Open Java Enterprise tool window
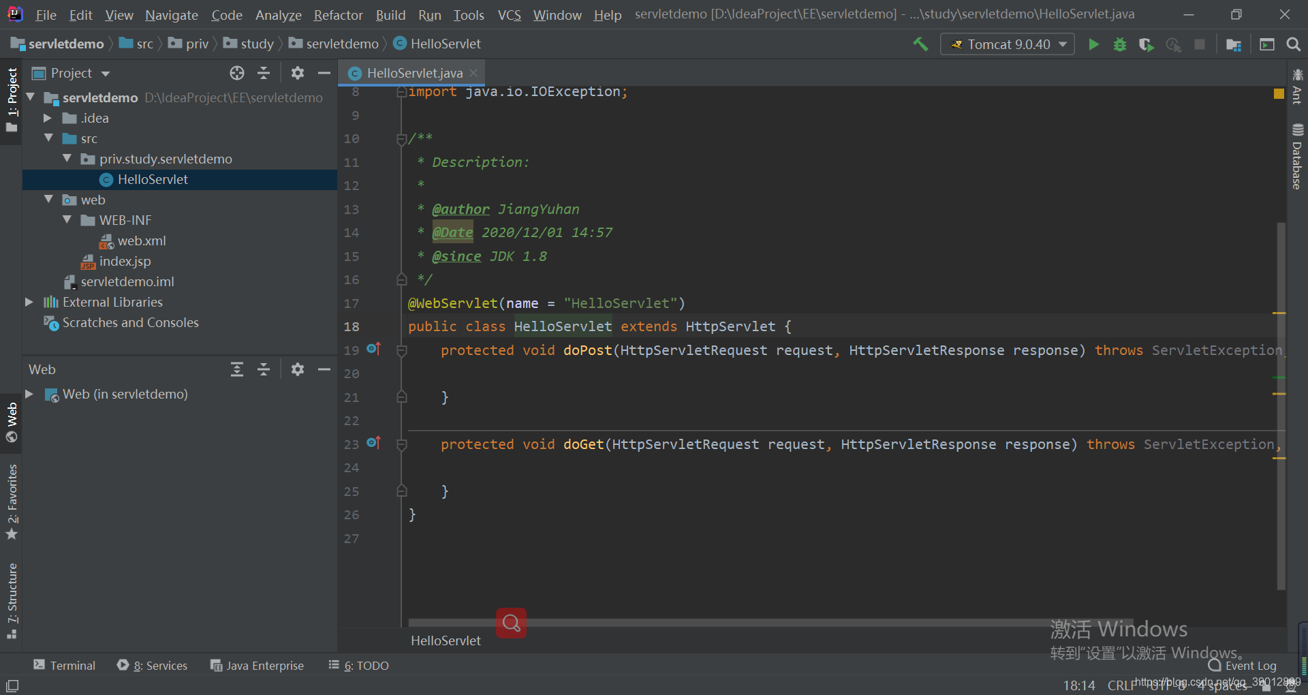The image size is (1308, 695). (257, 666)
